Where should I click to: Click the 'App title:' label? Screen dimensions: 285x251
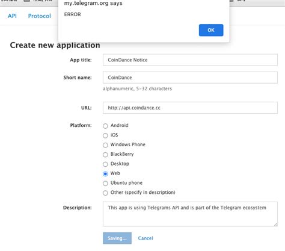(x=81, y=60)
